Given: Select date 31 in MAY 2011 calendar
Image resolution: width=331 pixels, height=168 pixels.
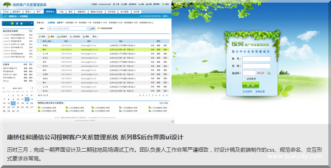Looking at the screenshot, I should (18, 111).
